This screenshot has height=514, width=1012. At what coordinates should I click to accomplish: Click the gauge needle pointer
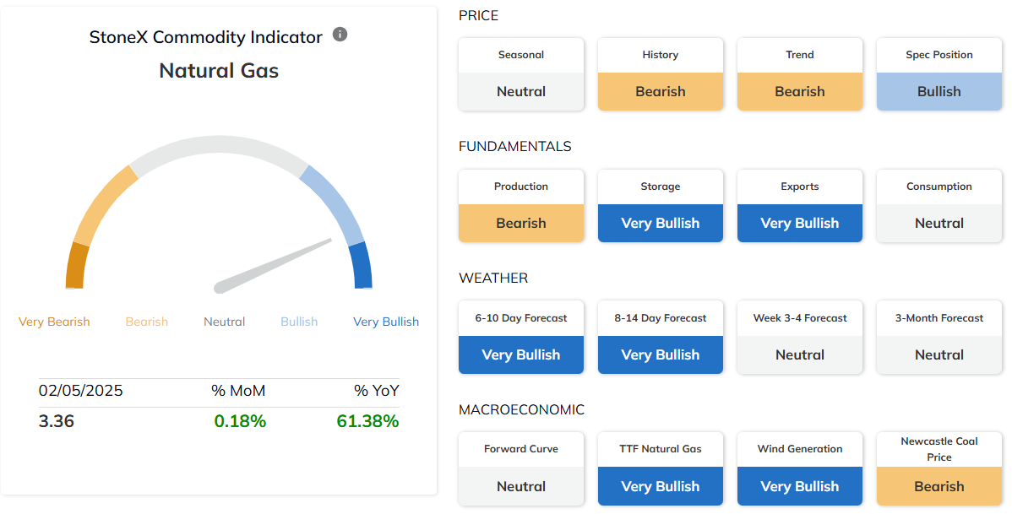[x=273, y=266]
